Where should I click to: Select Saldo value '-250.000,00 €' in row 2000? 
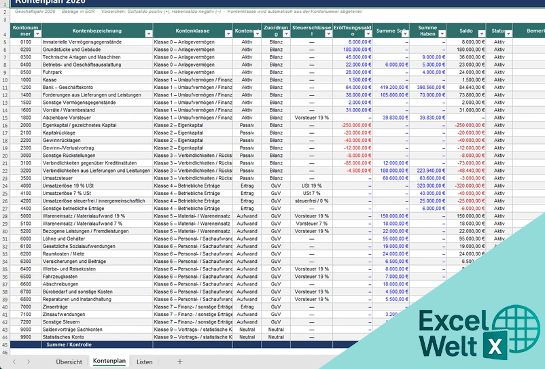pyautogui.click(x=466, y=125)
